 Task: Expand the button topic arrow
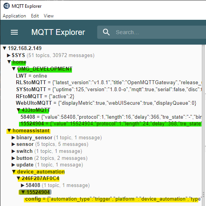pyautogui.click(x=13, y=158)
